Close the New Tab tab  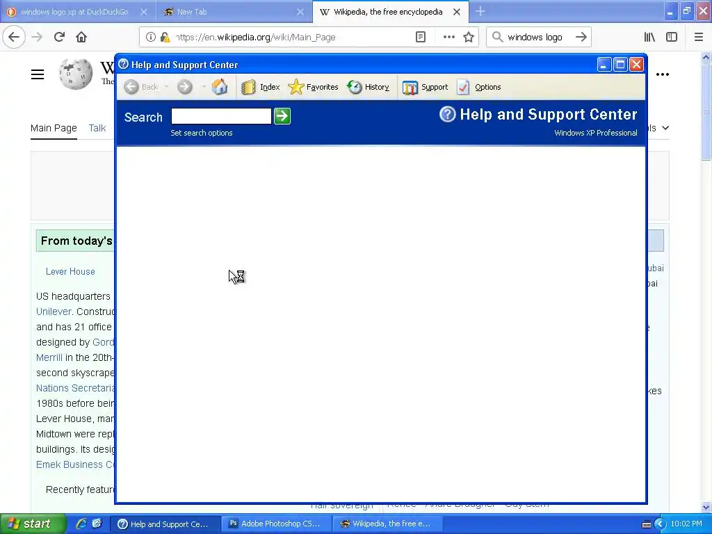click(300, 12)
